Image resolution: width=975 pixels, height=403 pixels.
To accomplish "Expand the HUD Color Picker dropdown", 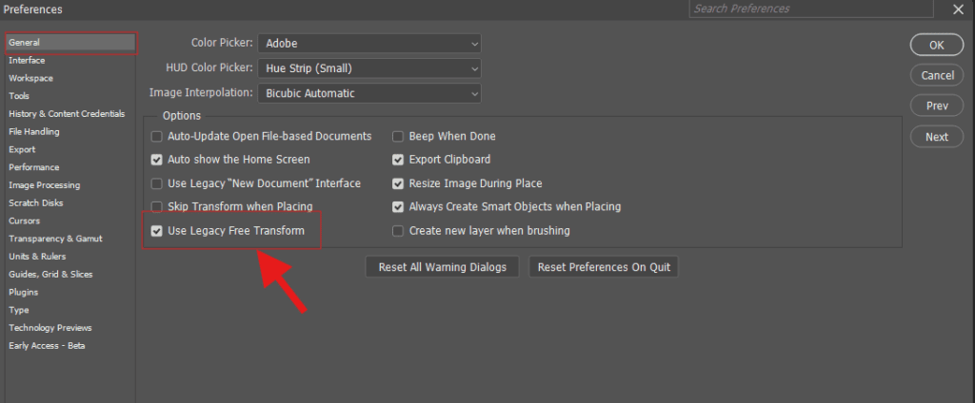I will (x=368, y=68).
